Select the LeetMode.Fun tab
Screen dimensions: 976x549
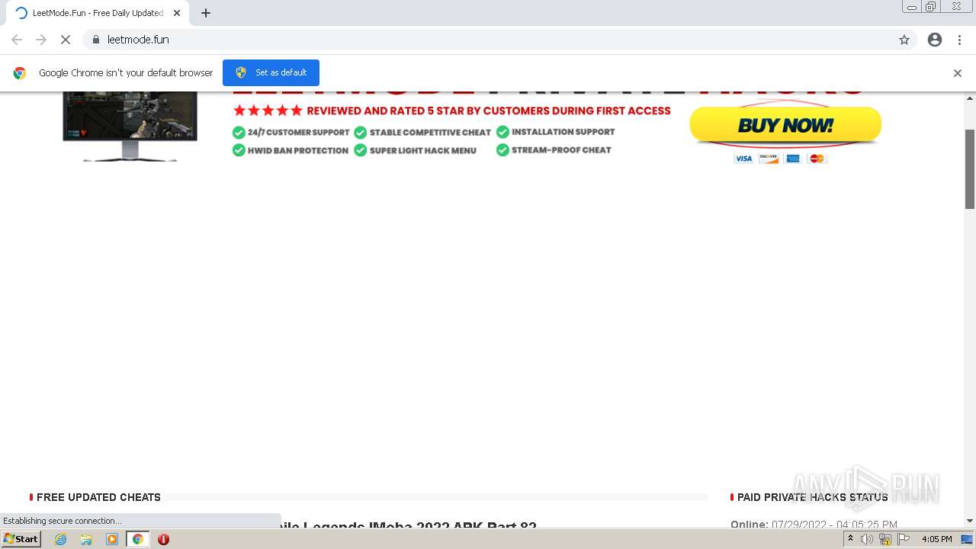(x=98, y=13)
